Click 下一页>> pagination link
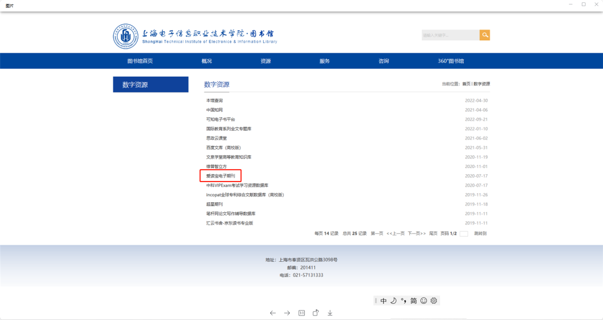Viewport: 603px width, 320px height. pyautogui.click(x=417, y=233)
